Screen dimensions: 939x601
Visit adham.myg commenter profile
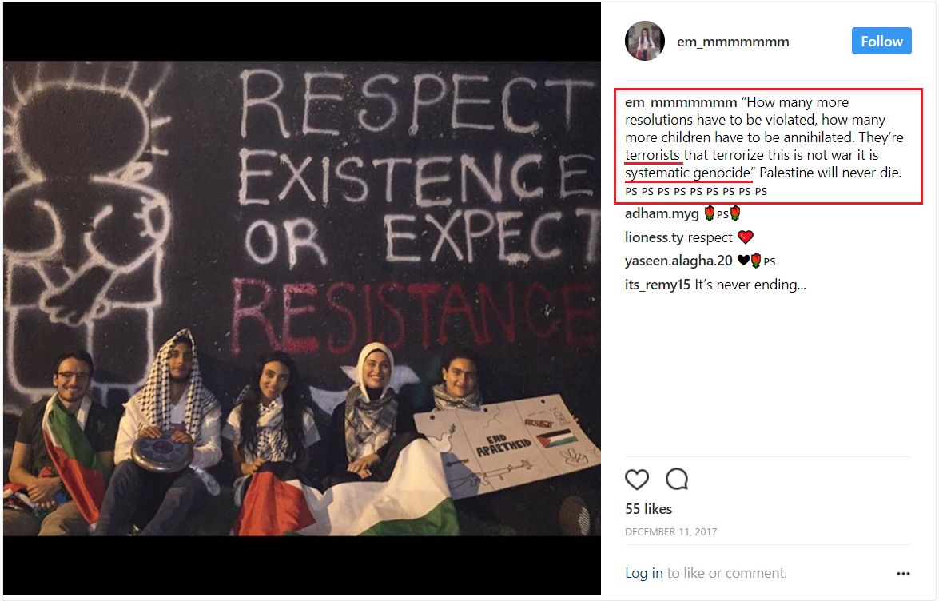coord(662,213)
